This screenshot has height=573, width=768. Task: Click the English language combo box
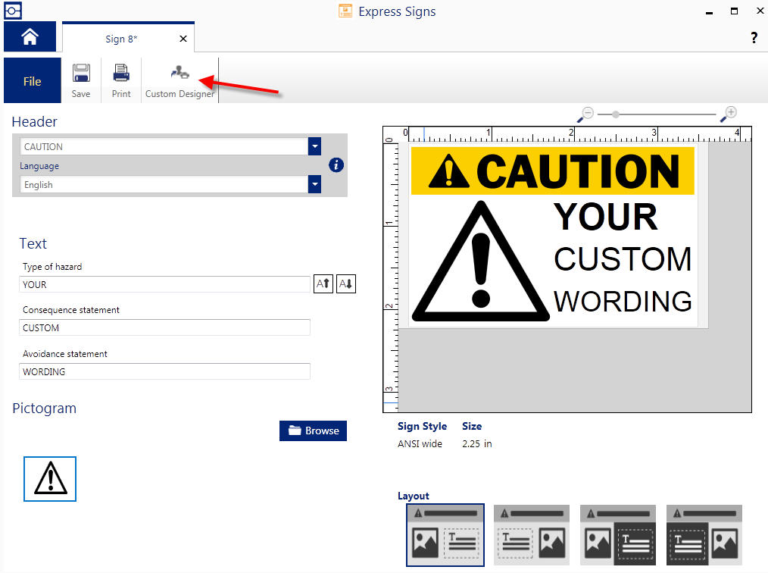pos(170,184)
